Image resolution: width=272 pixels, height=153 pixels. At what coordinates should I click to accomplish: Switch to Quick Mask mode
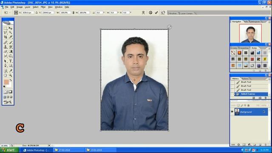[x=10, y=92]
